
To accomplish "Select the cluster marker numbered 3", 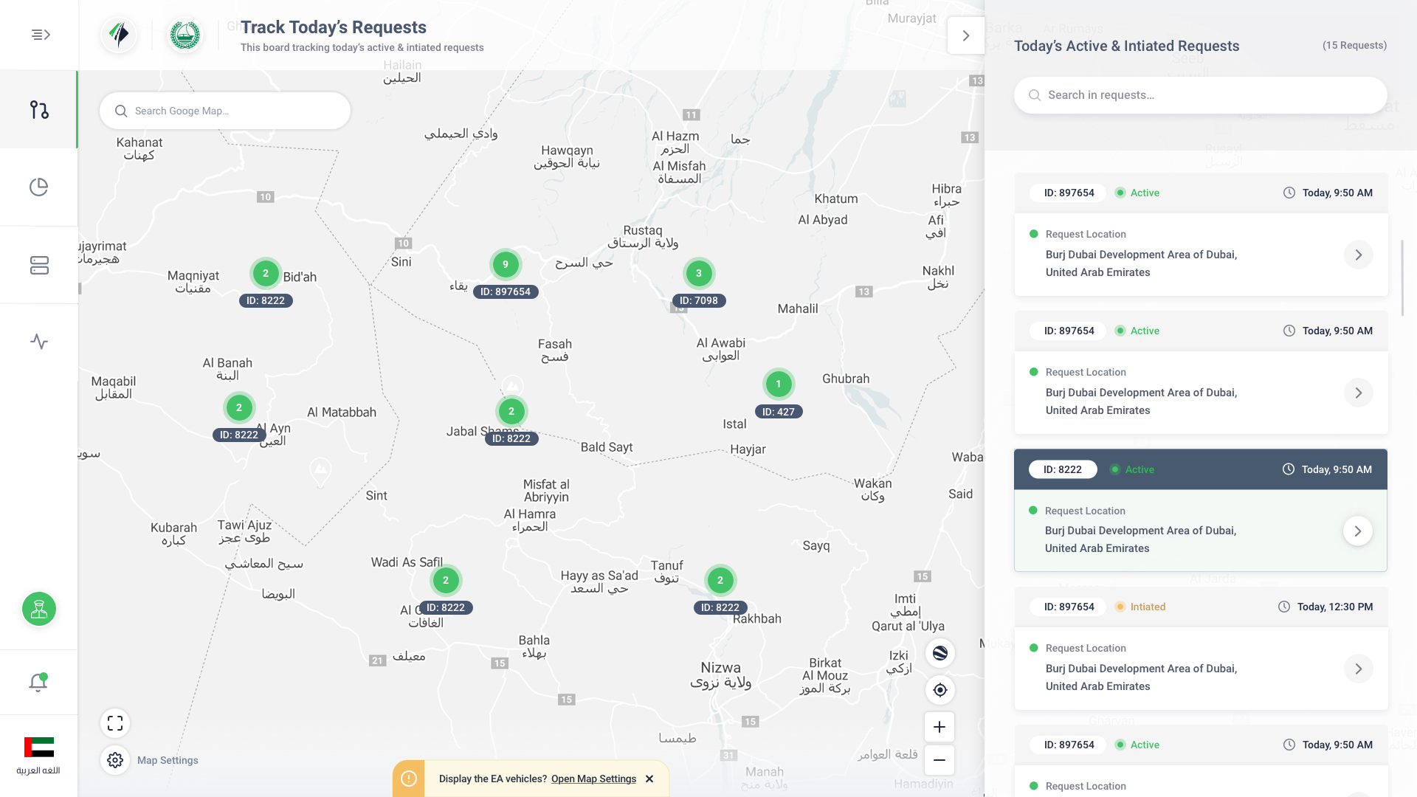I will pyautogui.click(x=699, y=273).
